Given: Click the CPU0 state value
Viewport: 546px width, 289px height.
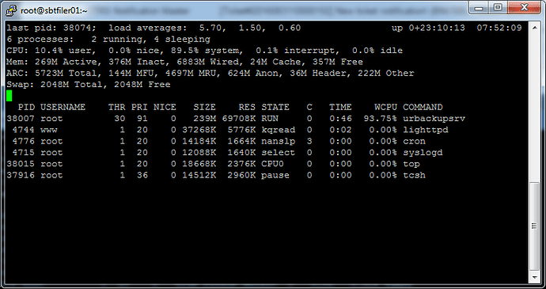Looking at the screenshot, I should [272, 164].
